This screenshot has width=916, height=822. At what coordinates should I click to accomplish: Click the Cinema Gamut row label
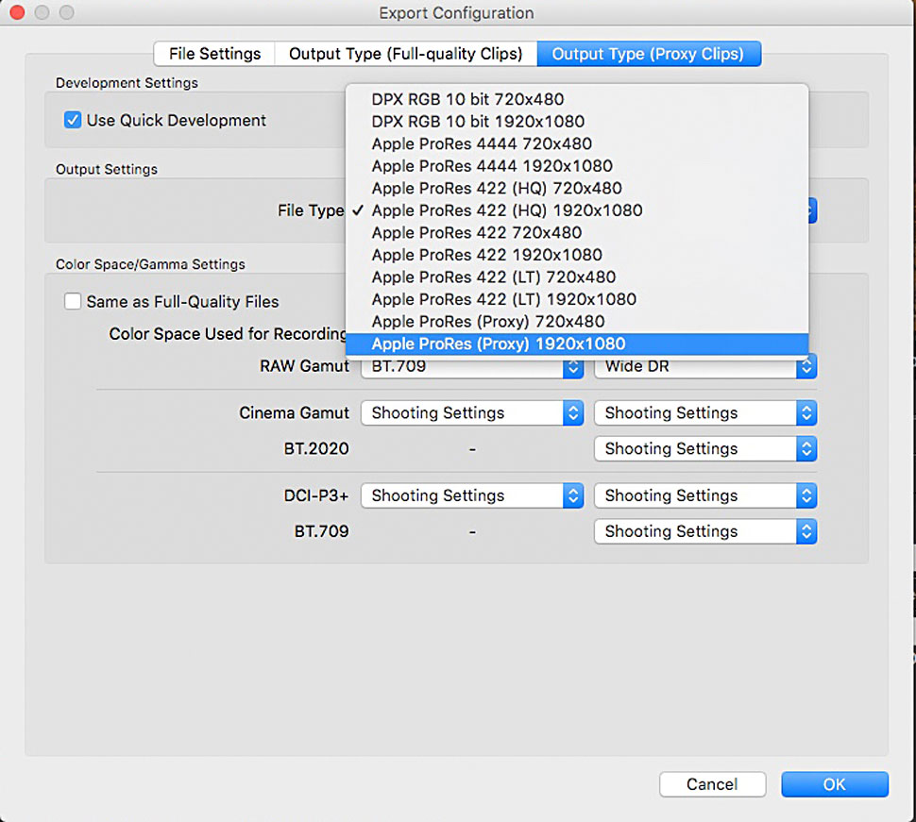coord(294,412)
